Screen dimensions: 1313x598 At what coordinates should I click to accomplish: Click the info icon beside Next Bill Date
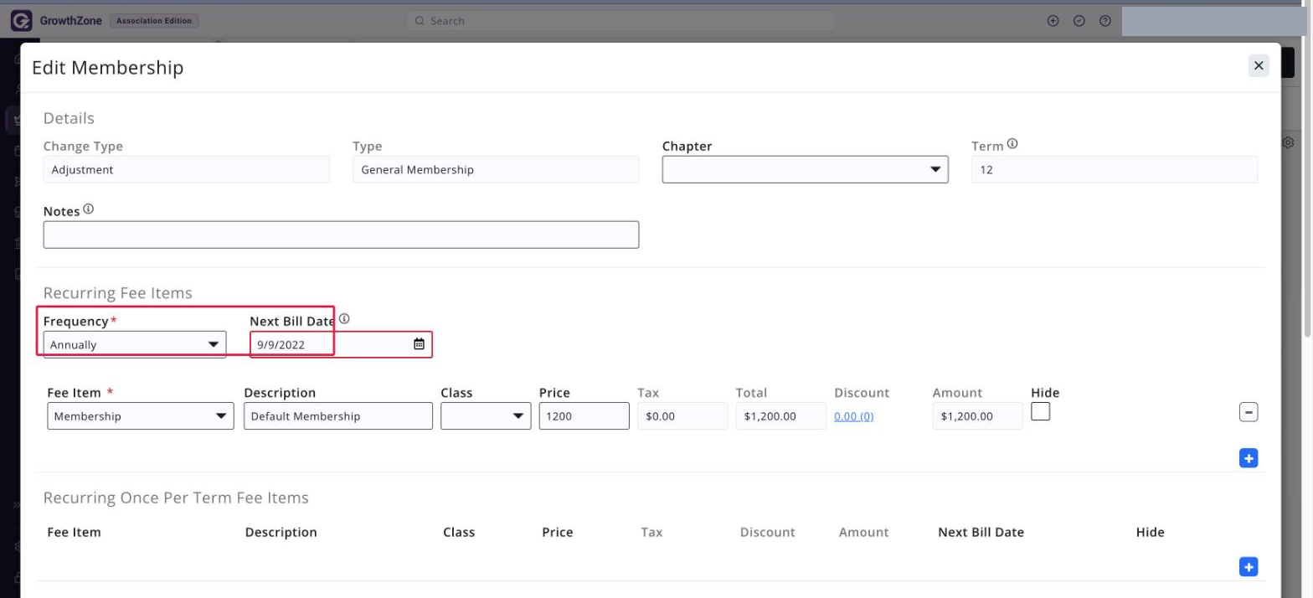344,319
